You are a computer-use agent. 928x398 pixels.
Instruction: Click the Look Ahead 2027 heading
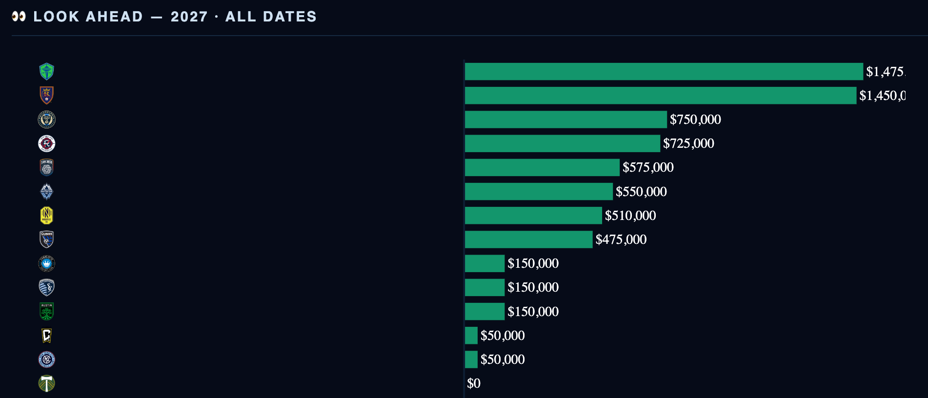175,17
